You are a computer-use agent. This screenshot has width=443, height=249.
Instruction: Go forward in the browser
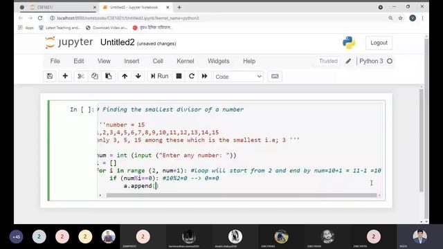30,18
